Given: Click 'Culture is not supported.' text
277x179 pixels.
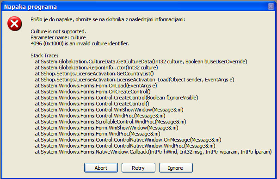Looking at the screenshot, I should click(58, 31).
